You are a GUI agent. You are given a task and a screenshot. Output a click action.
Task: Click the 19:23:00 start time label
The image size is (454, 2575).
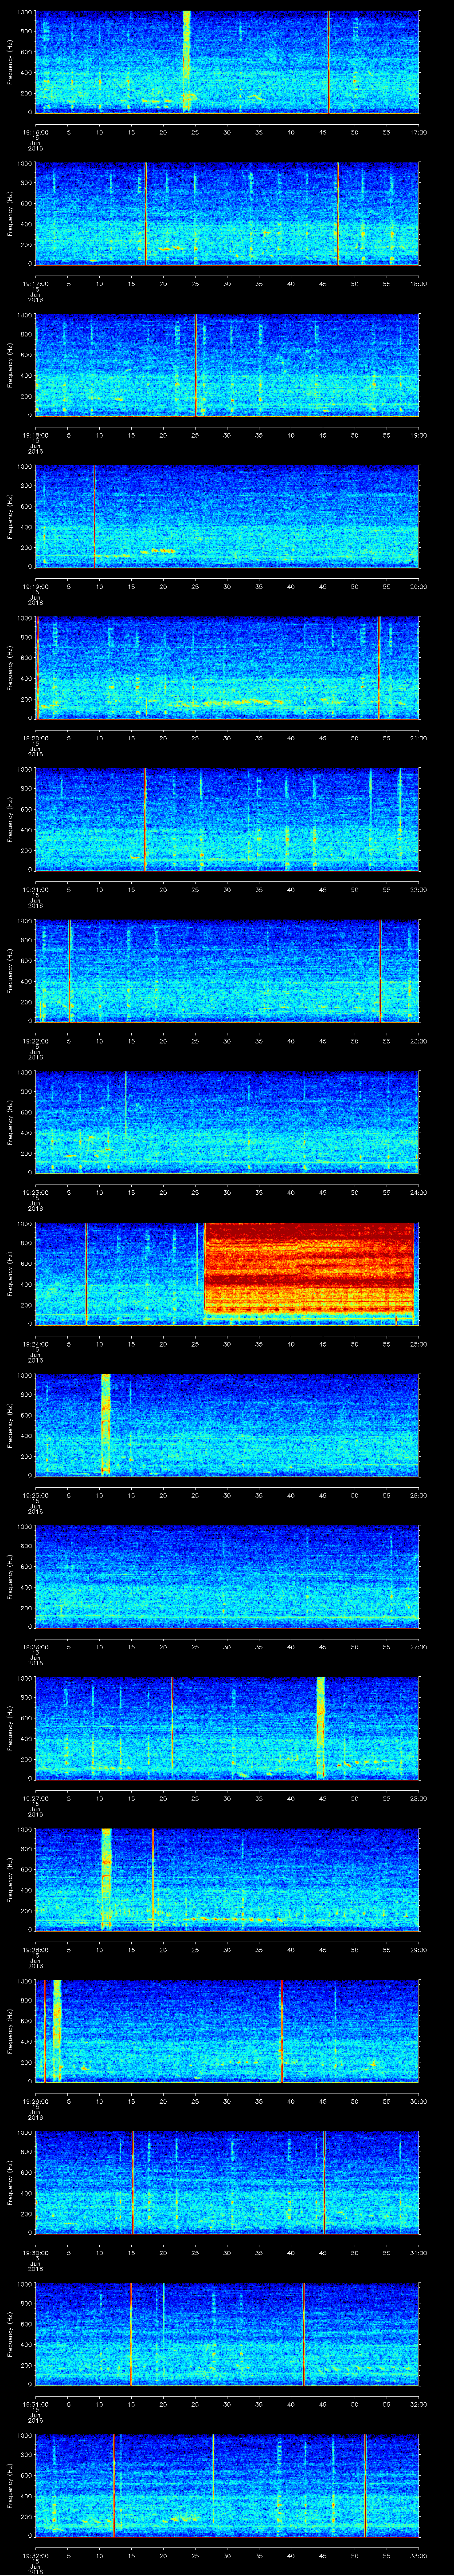35,1192
